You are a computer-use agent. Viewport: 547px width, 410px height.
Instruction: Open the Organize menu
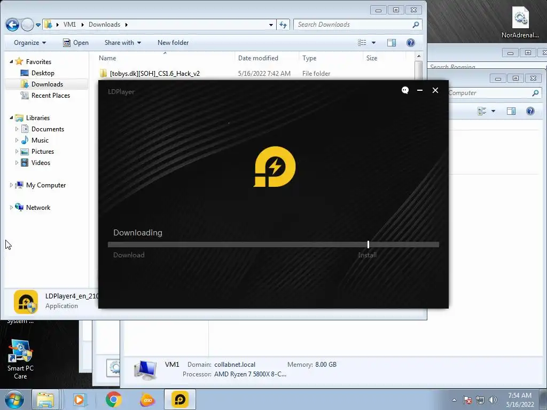coord(30,43)
